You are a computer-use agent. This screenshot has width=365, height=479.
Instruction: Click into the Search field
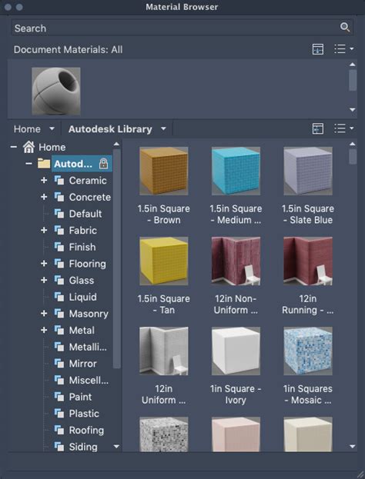182,28
